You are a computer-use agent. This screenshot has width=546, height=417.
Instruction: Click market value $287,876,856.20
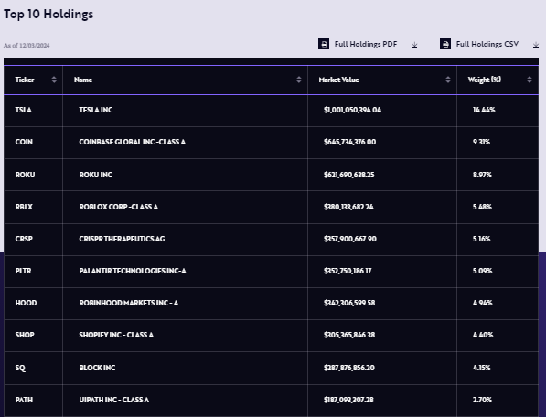(349, 368)
